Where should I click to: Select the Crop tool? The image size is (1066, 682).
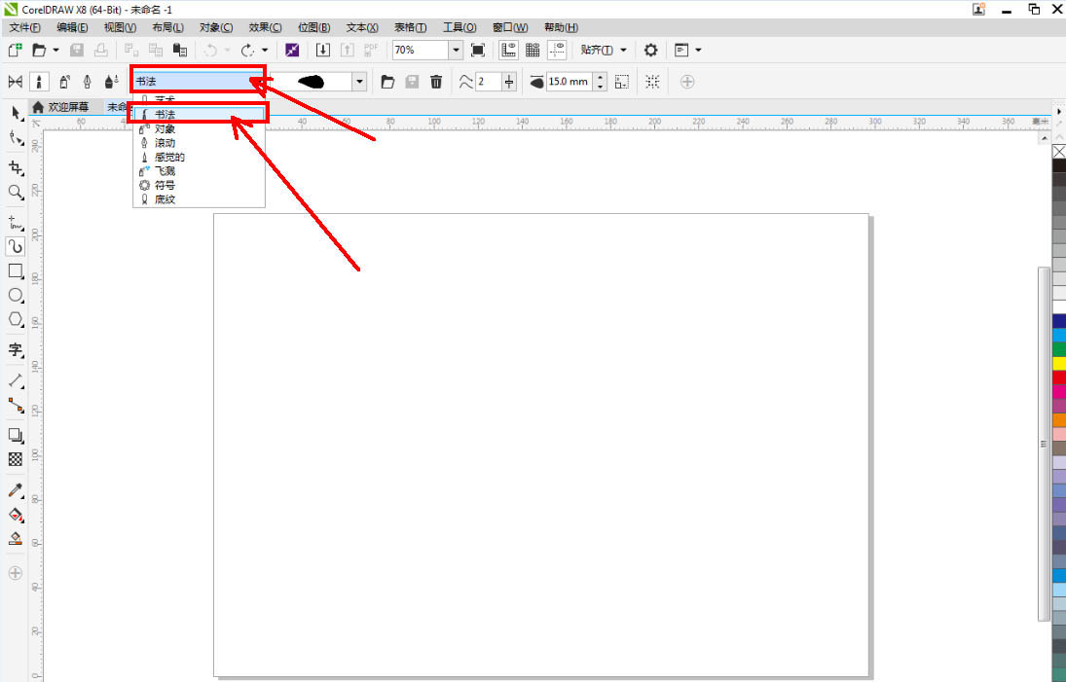click(16, 167)
